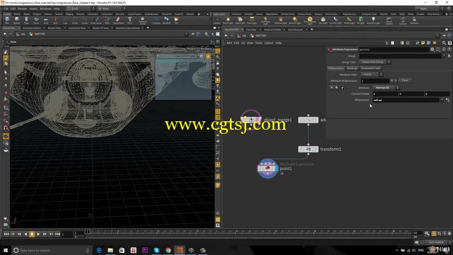This screenshot has height=255, width=453.
Task: Toggle the group selection arrow beside Group field
Action: pos(449,56)
